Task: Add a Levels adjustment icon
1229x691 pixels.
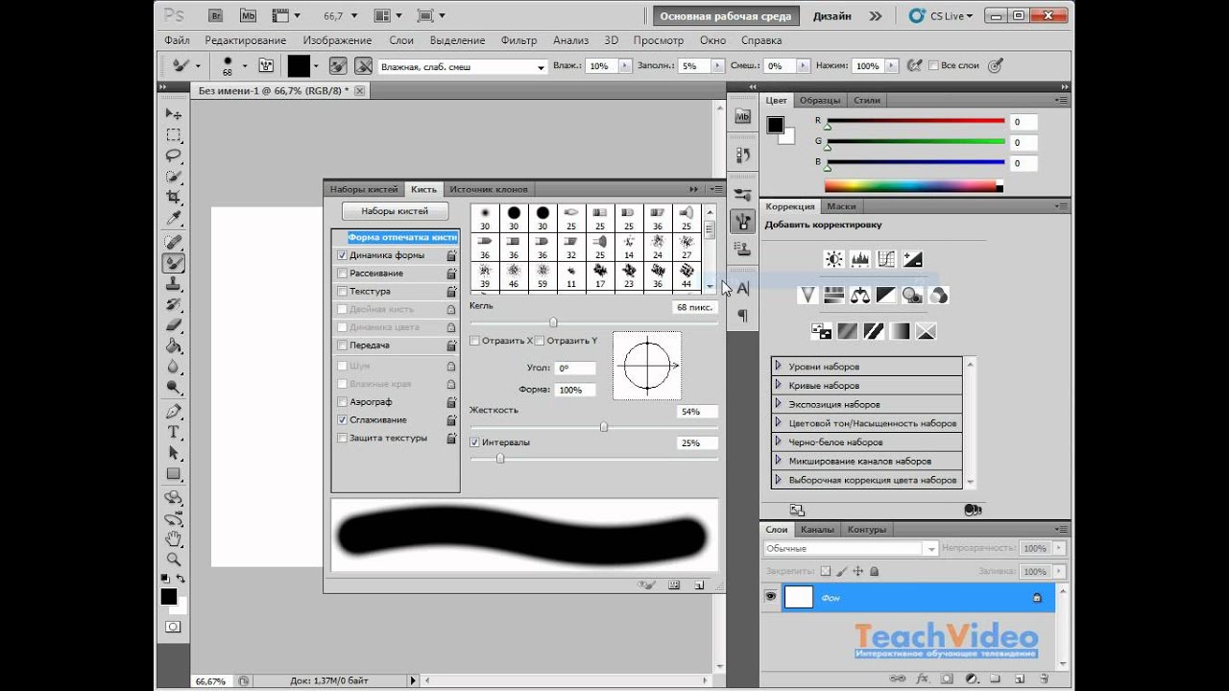Action: [859, 259]
